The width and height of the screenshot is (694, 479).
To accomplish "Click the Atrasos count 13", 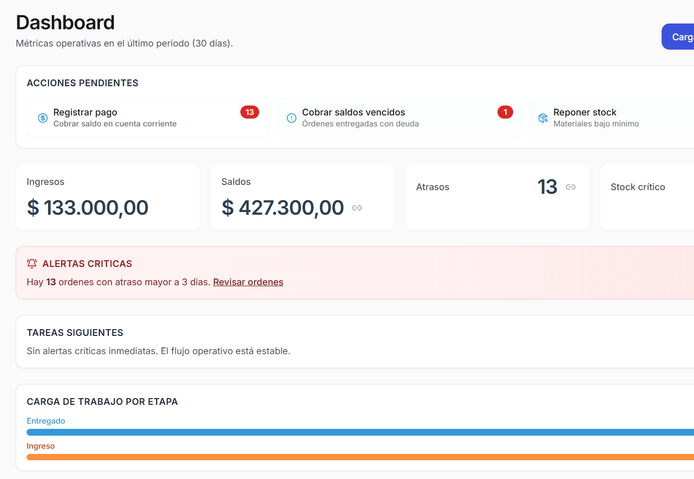I will click(x=547, y=187).
